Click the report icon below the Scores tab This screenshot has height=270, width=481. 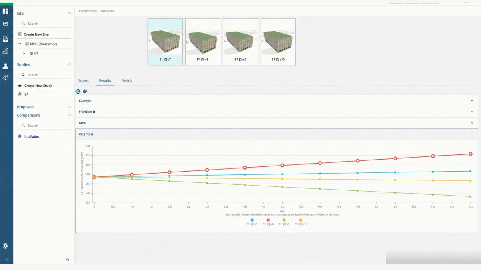click(78, 91)
